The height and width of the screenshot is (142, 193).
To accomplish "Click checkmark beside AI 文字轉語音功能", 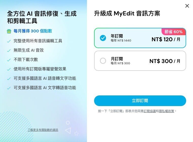I will [9, 88].
